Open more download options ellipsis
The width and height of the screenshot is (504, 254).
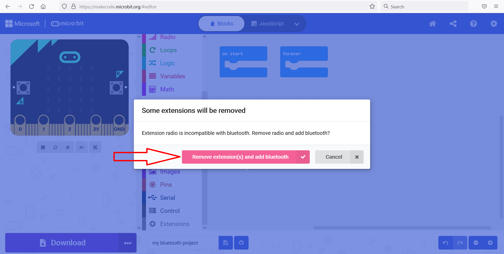[128, 243]
